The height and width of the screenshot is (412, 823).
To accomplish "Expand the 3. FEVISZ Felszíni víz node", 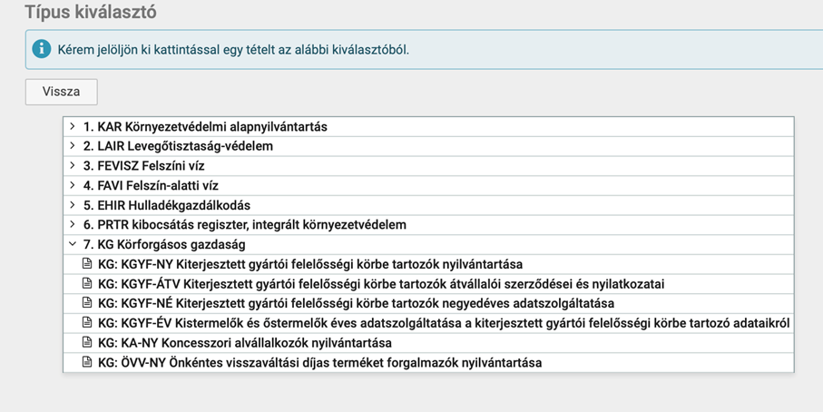I will tap(73, 165).
